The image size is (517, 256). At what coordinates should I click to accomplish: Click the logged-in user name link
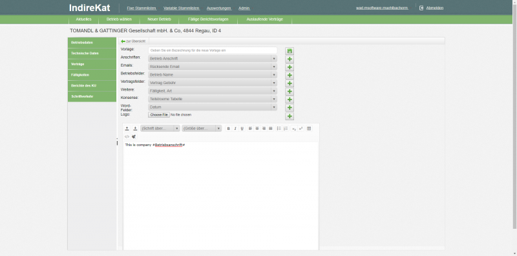pos(382,8)
